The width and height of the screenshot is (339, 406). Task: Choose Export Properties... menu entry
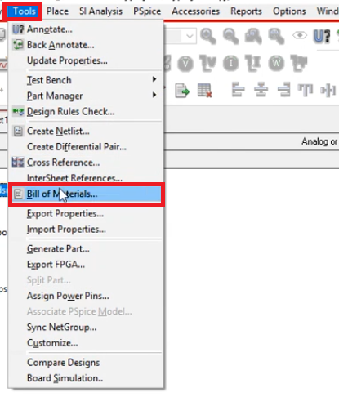[85, 214]
